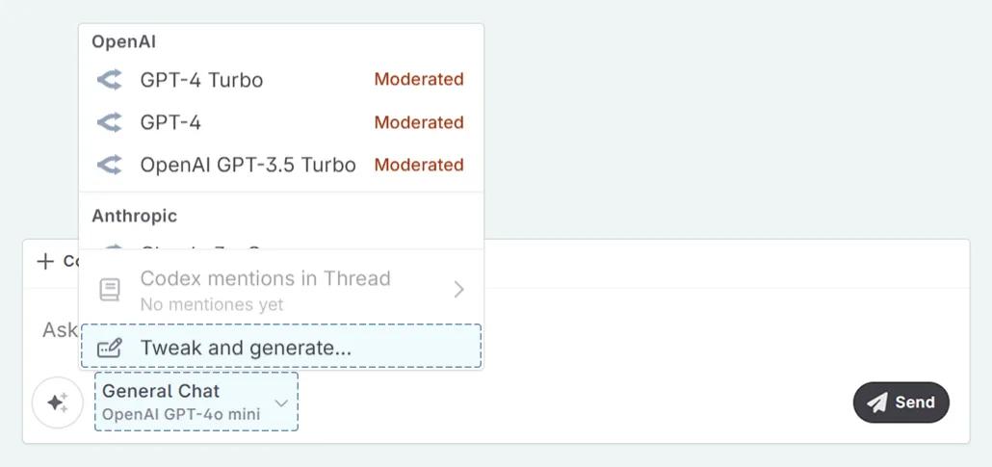This screenshot has height=467, width=992.
Task: Click the OpenAI GPT-3.5 Turbo model icon
Action: tap(110, 165)
